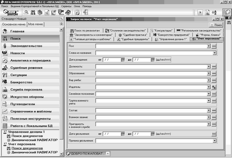This screenshot has height=158, width=232.
Task: Open Аналитика и периодика section
Action: click(30, 60)
